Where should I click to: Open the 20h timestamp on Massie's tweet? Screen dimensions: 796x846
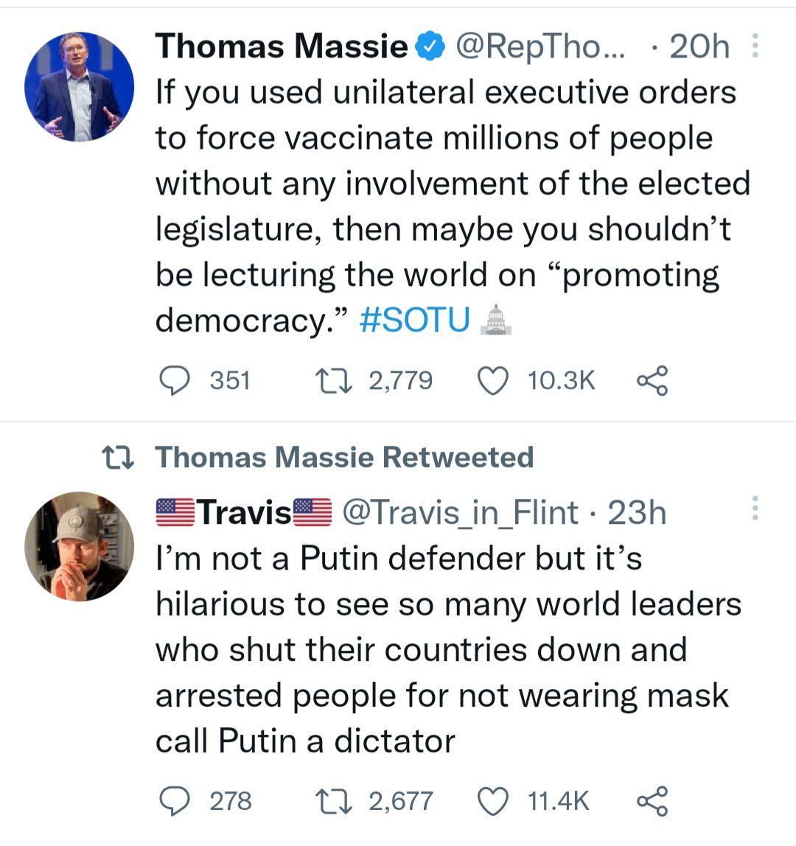click(x=699, y=47)
